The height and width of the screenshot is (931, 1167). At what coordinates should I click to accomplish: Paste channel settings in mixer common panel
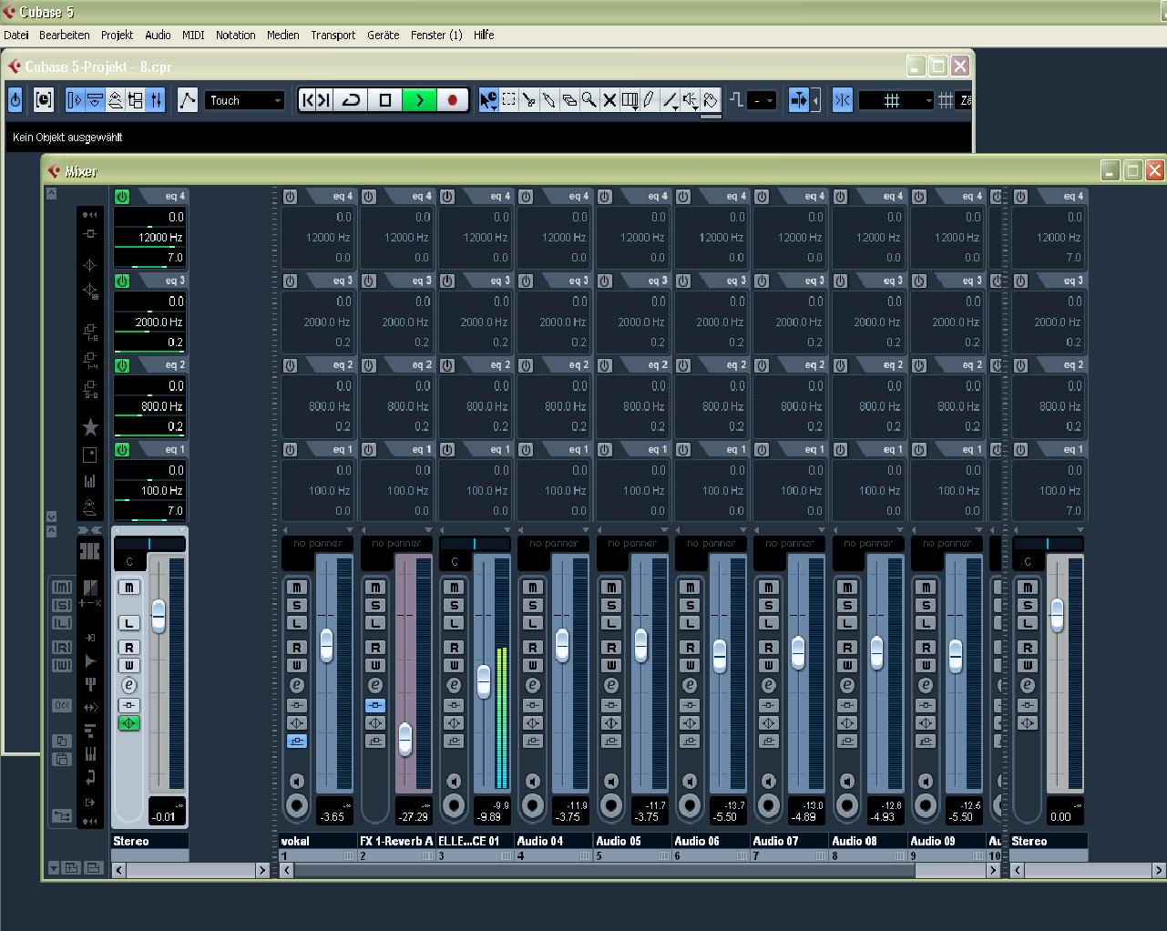click(61, 758)
